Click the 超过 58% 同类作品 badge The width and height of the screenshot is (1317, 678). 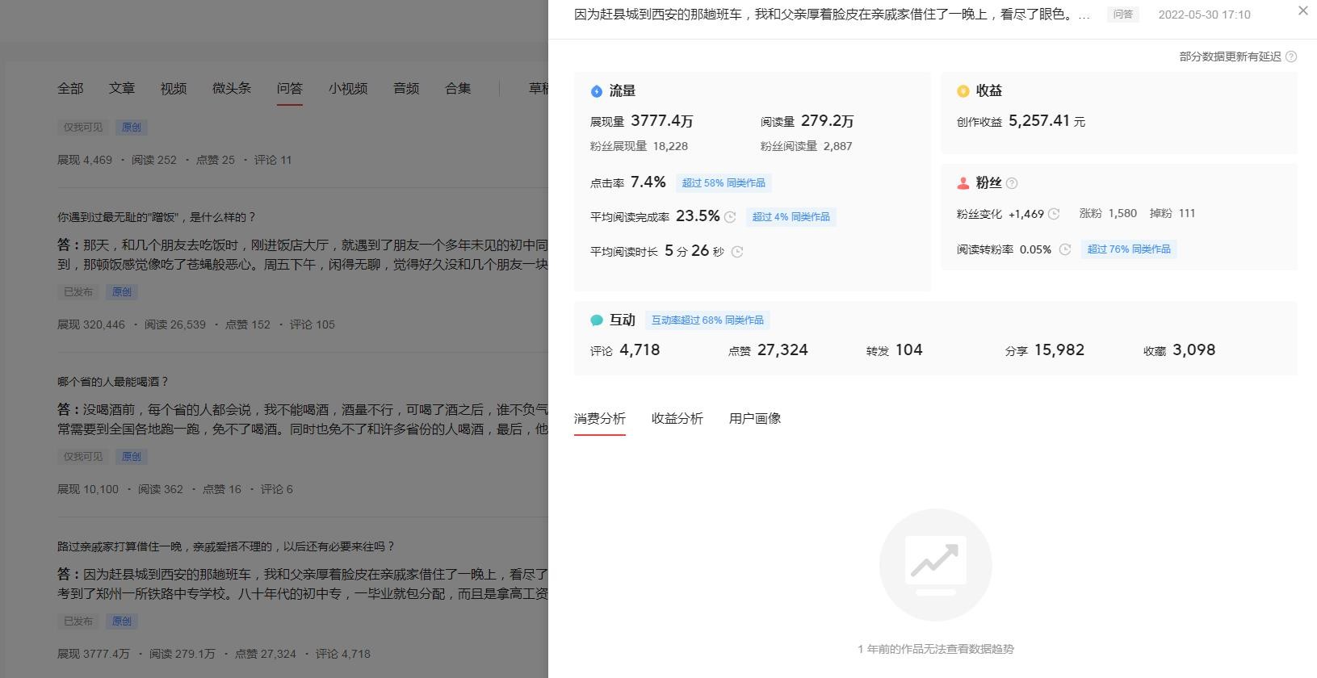click(723, 183)
